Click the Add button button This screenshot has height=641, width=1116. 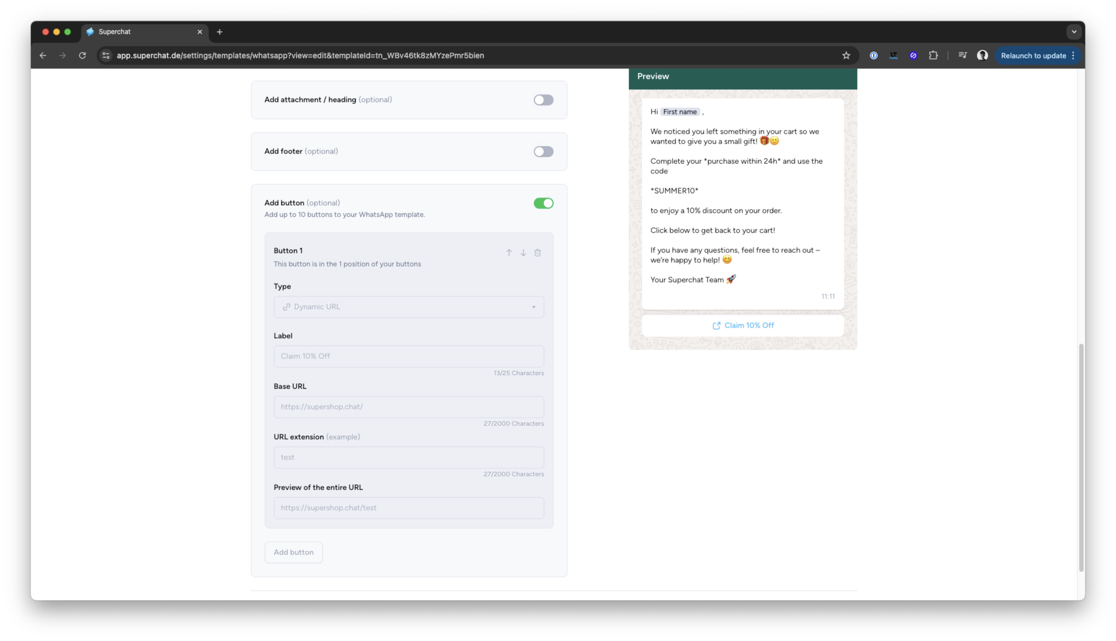293,552
